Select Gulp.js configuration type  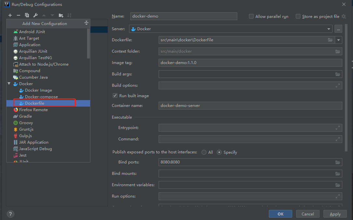[x=22, y=136]
